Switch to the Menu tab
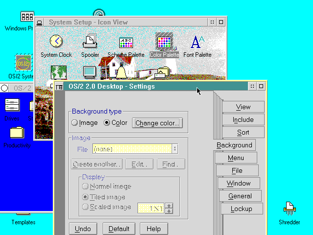 point(236,158)
